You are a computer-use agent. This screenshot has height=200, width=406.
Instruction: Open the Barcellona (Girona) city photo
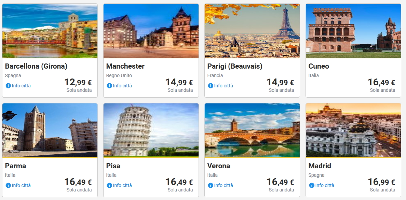point(50,31)
